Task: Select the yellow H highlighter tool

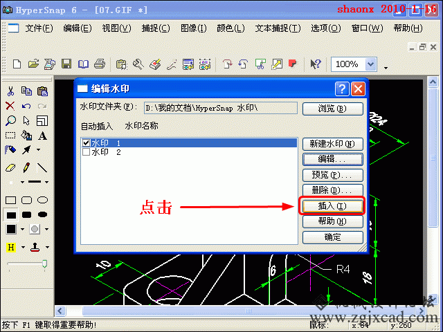Action: coord(11,248)
